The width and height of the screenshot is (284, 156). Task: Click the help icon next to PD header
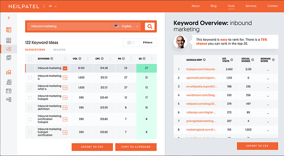pos(124,58)
